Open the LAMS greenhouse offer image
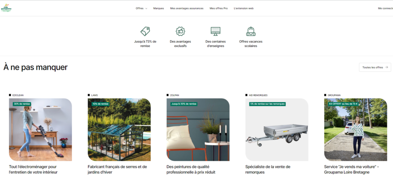Viewport: 393px width, 175px height. point(119,130)
